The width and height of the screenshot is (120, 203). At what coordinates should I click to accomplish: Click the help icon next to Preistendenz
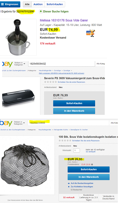click(x=92, y=164)
